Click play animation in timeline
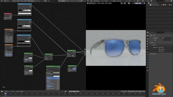Image resolution: width=173 pixels, height=97 pixels. pos(75,92)
